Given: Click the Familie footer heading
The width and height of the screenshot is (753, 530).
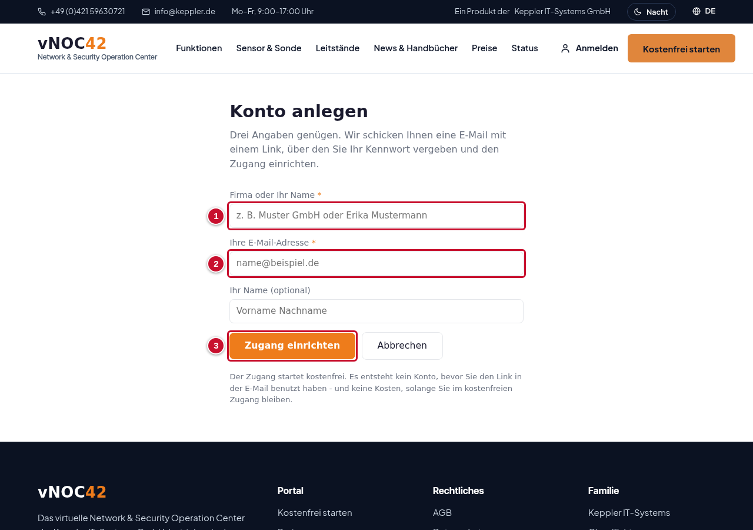Looking at the screenshot, I should tap(604, 491).
